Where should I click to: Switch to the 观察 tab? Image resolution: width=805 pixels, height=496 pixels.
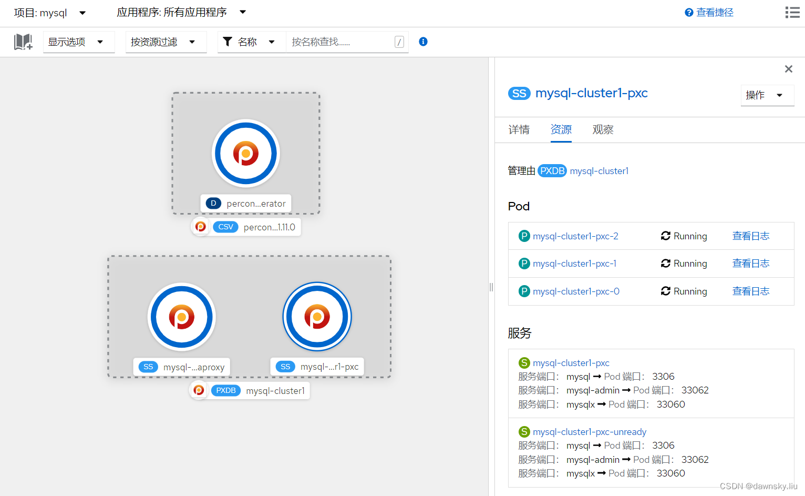(x=603, y=130)
